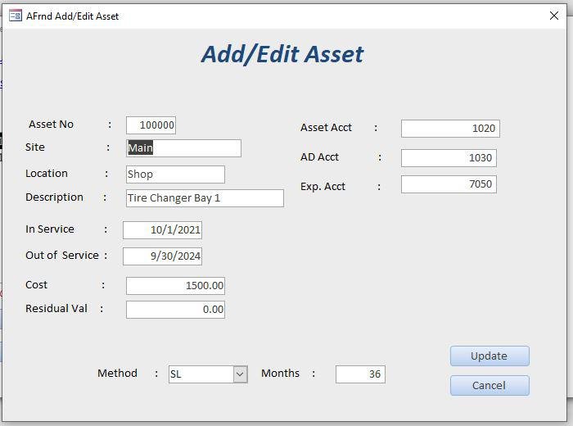Open the Method dropdown arrow
Viewport: 573px width, 426px height.
240,374
